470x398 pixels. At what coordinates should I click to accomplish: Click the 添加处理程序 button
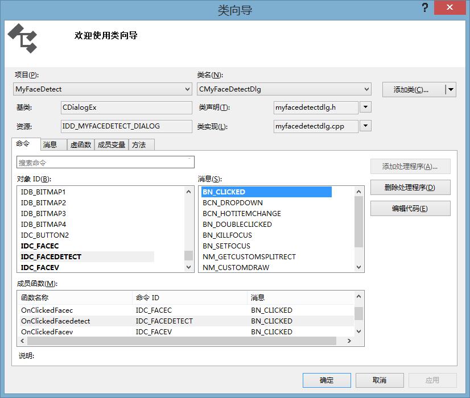pos(411,166)
